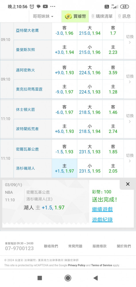Tap the Android recent apps square
This screenshot has width=136, height=287.
(40, 278)
